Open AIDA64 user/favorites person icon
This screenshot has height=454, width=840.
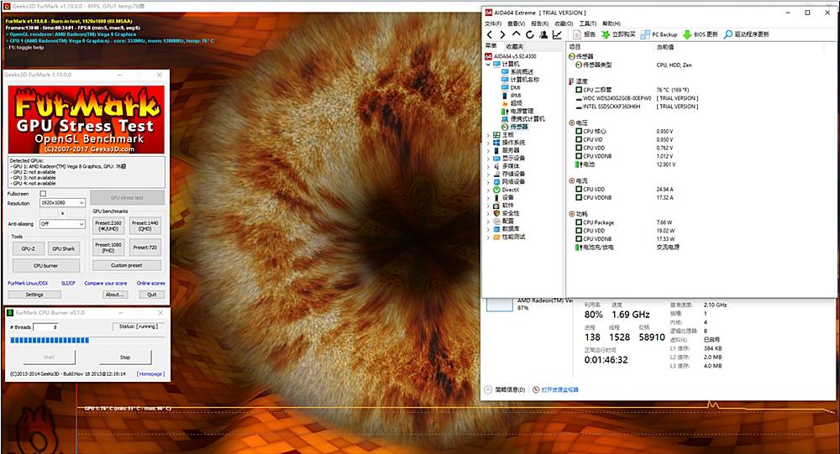tap(543, 34)
